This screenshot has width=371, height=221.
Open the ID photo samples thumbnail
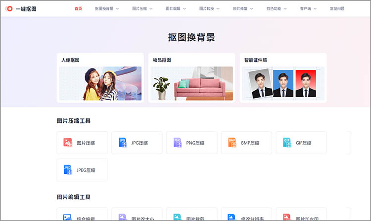[283, 83]
